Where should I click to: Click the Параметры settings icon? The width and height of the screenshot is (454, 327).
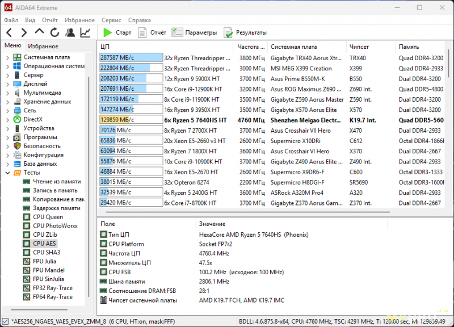pyautogui.click(x=177, y=32)
